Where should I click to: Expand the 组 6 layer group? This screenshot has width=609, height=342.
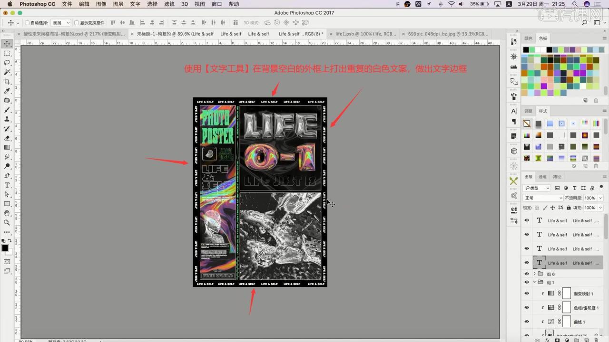click(534, 274)
